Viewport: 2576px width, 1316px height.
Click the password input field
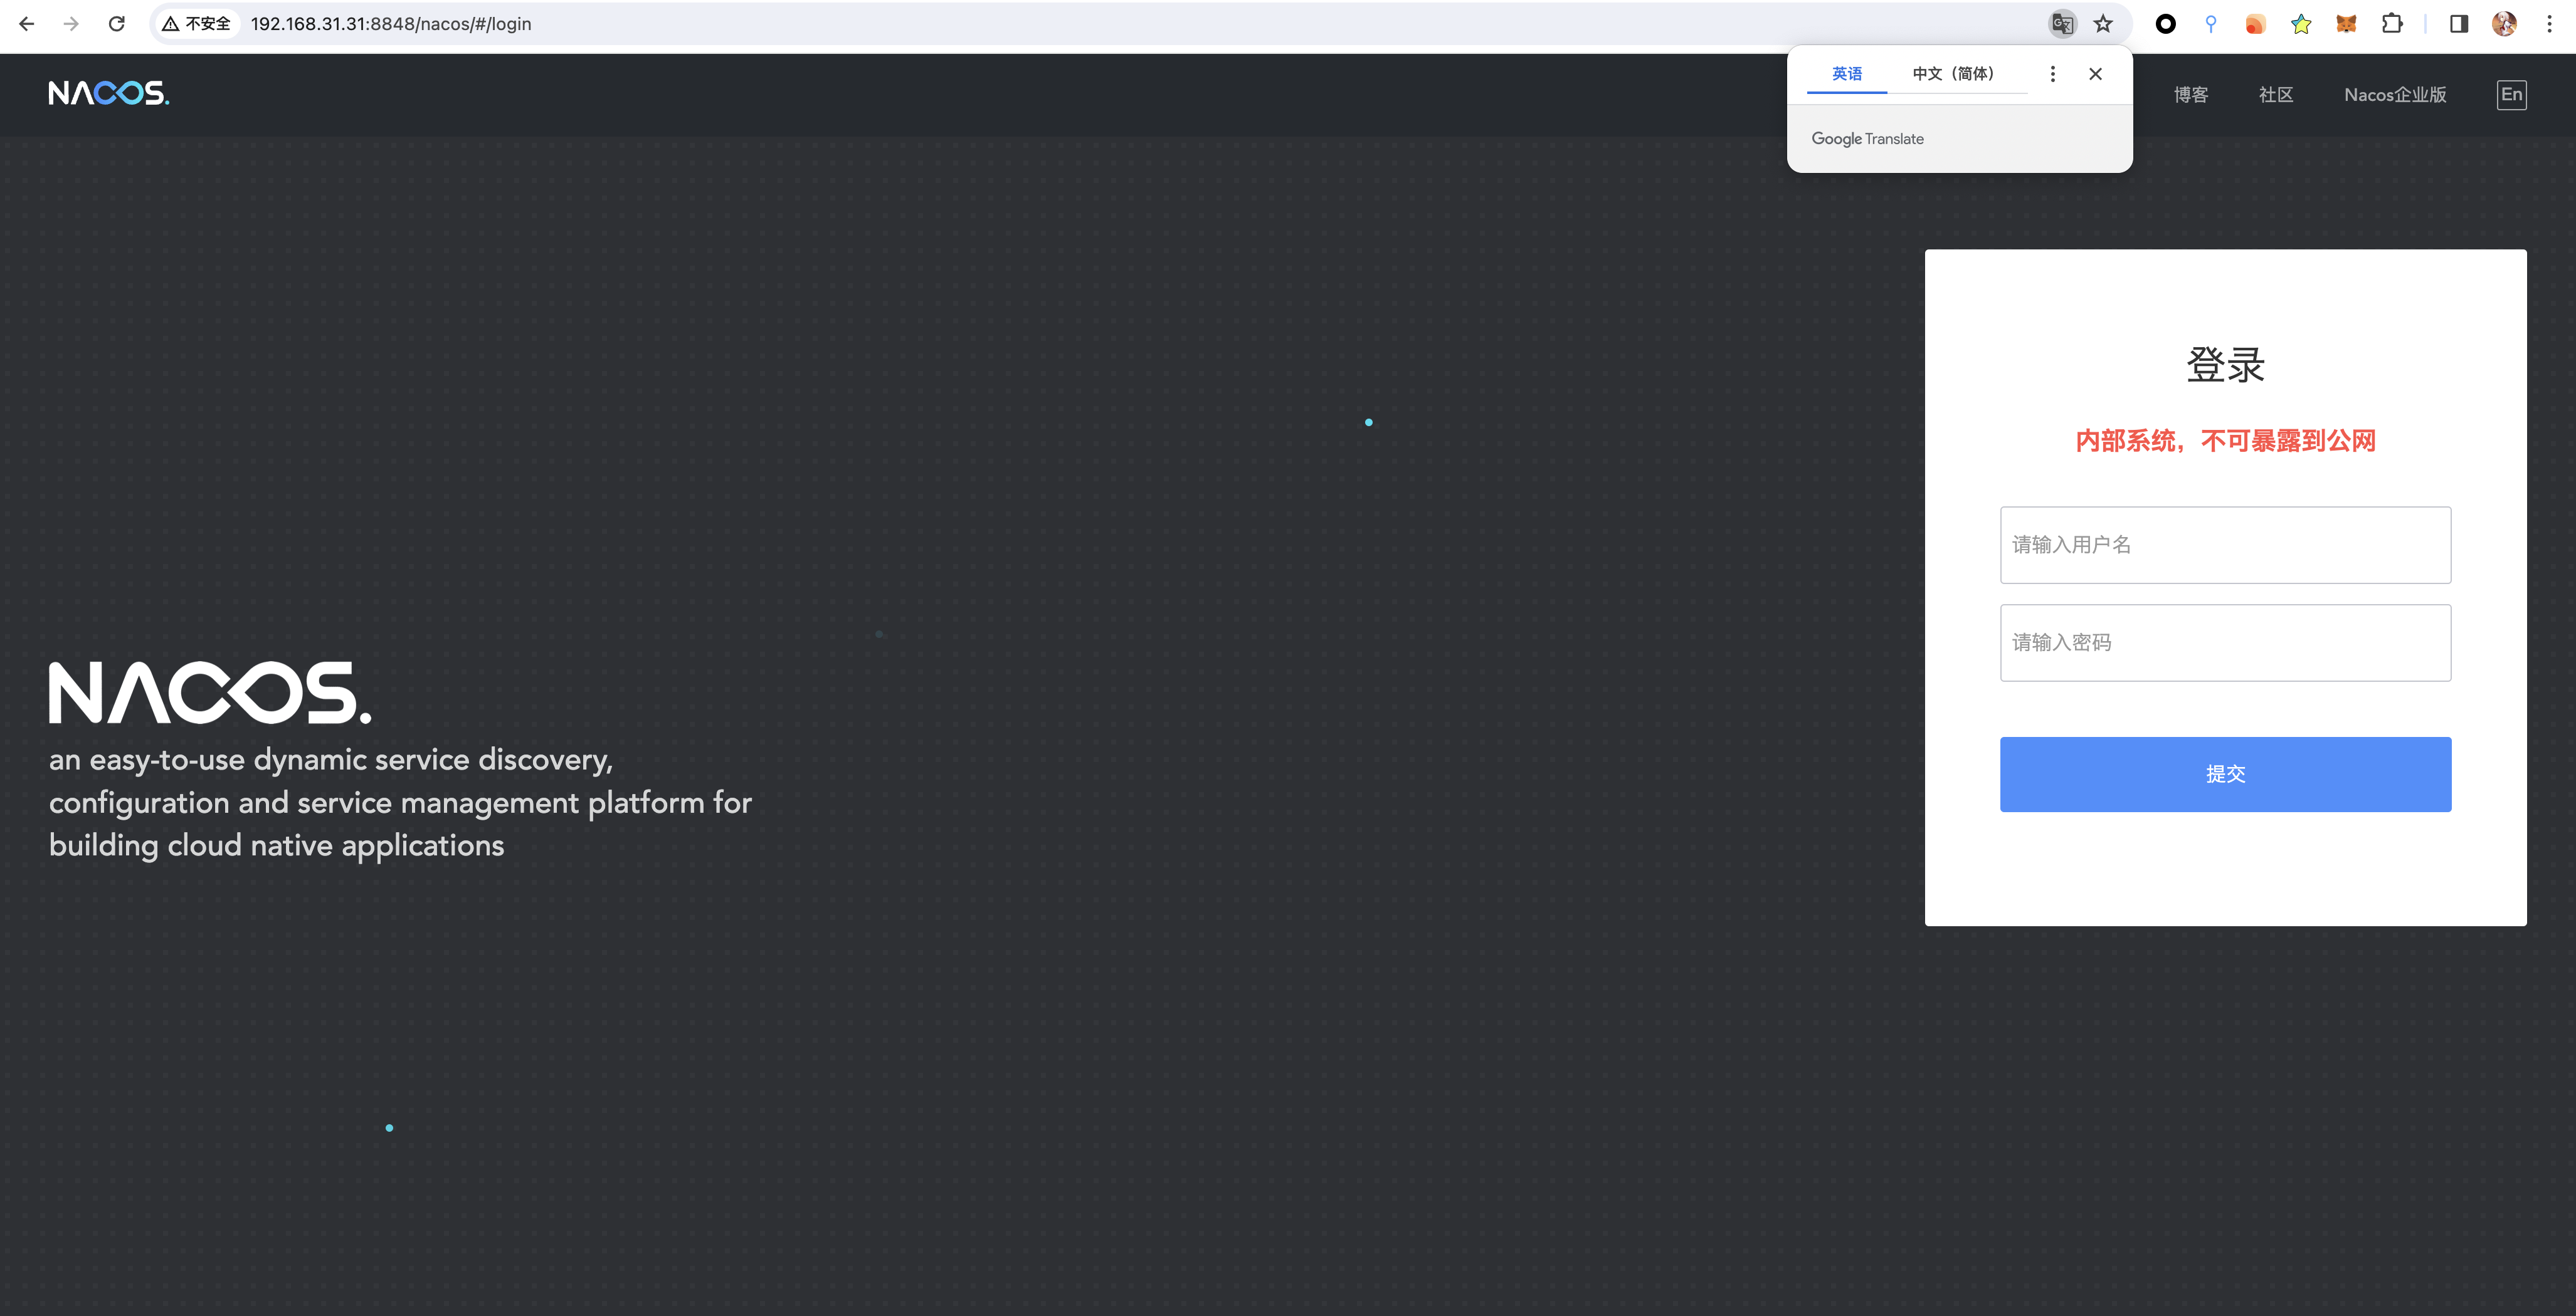(x=2225, y=642)
